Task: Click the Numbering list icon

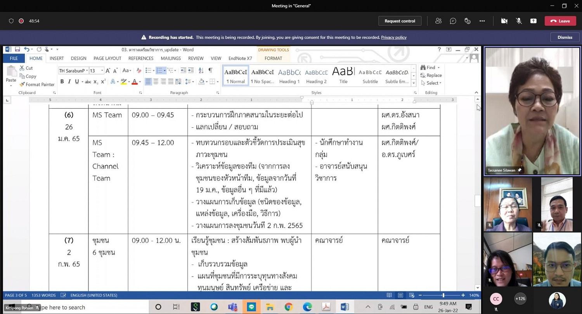Action: click(x=159, y=71)
